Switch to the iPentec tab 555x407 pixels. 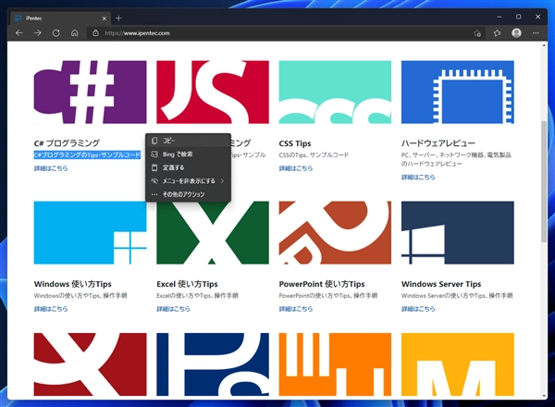click(60, 18)
